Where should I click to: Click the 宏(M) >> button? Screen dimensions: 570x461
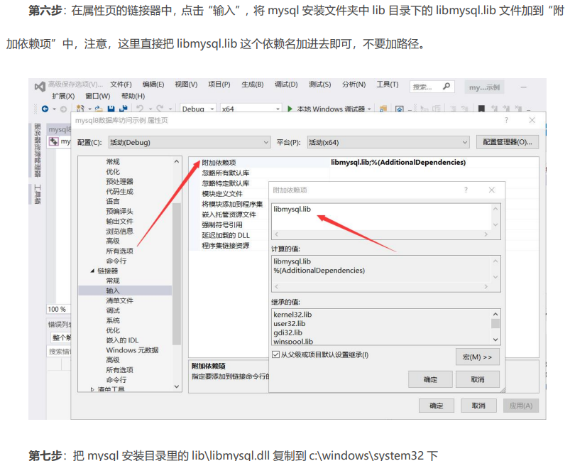(x=477, y=357)
